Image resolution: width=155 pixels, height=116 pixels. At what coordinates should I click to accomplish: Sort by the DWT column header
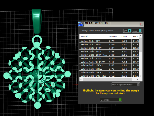[x=126, y=37]
